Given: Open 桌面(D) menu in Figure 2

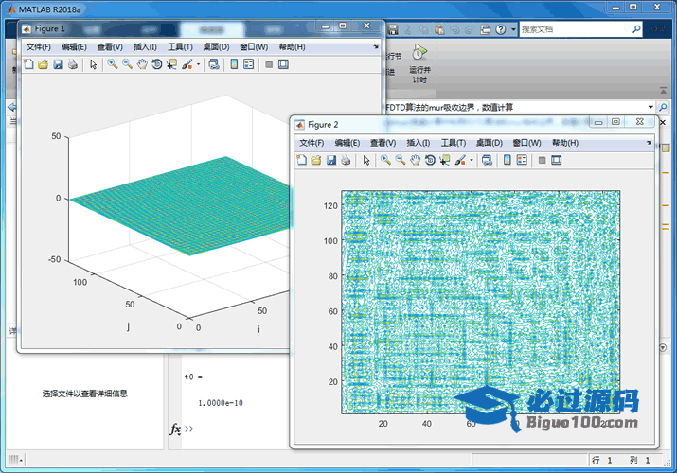Looking at the screenshot, I should point(490,143).
